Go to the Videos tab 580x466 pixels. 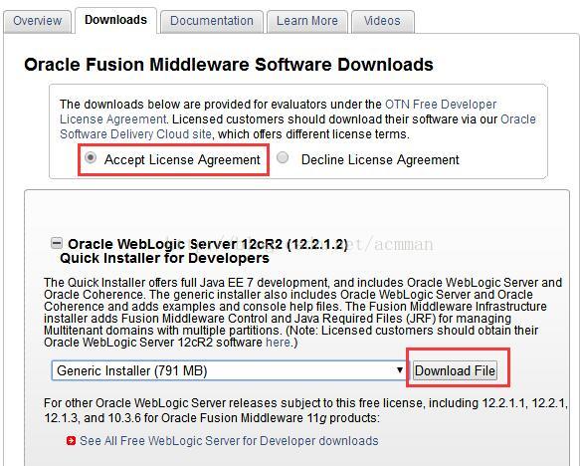tap(382, 21)
